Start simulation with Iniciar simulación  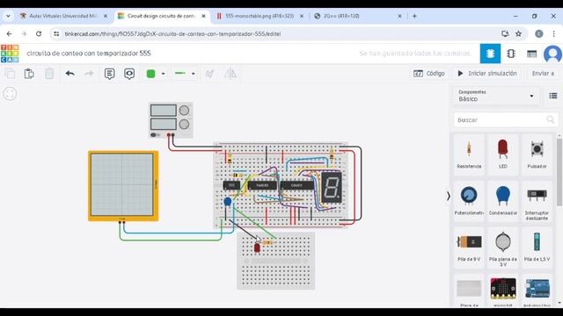point(487,74)
